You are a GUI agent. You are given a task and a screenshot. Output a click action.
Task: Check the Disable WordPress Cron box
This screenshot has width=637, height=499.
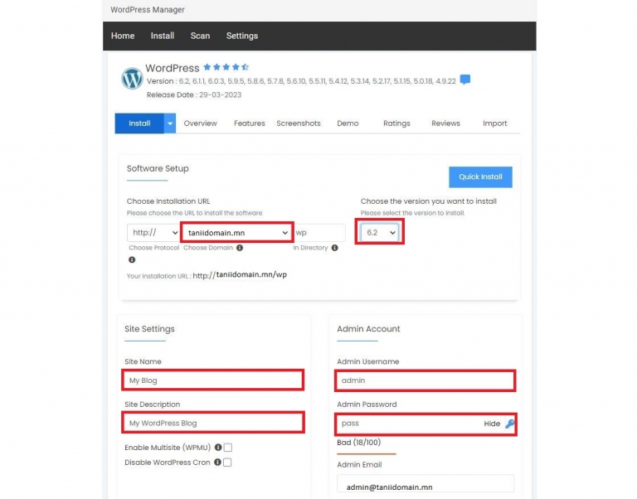click(227, 463)
